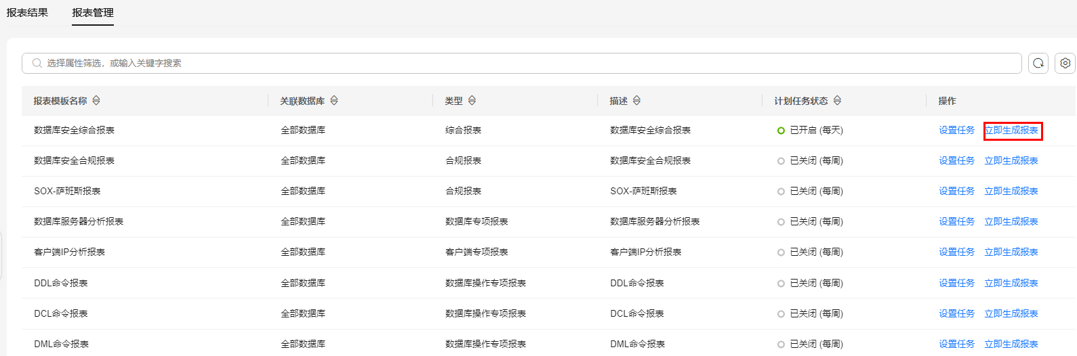Click 数据库操作专项报表 type in DCL命令报表 row
The height and width of the screenshot is (356, 1077).
click(x=485, y=313)
